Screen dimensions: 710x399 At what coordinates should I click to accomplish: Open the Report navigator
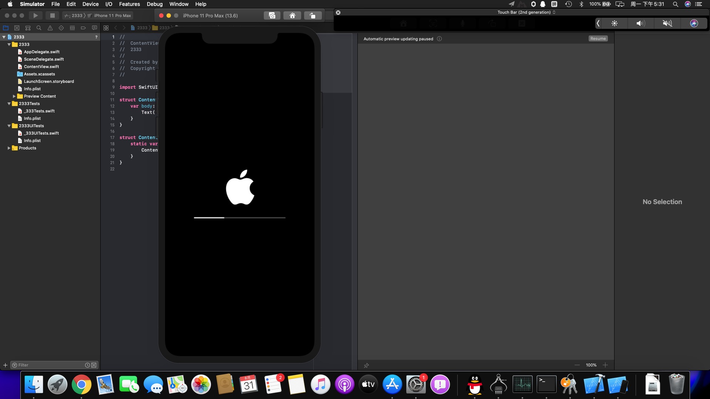pyautogui.click(x=94, y=28)
